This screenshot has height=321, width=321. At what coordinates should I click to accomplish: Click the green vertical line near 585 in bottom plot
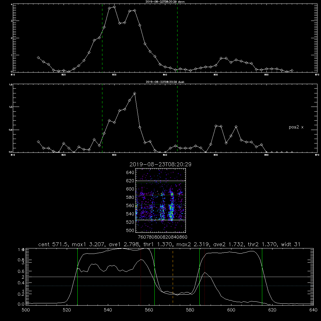199,276
